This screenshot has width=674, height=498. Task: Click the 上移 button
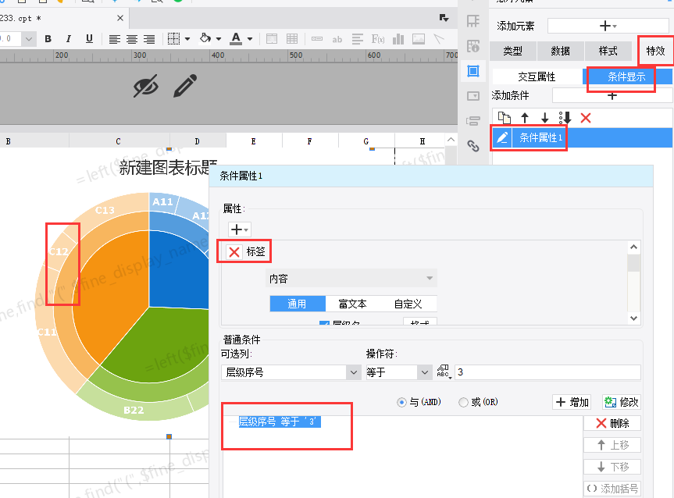[x=612, y=445]
